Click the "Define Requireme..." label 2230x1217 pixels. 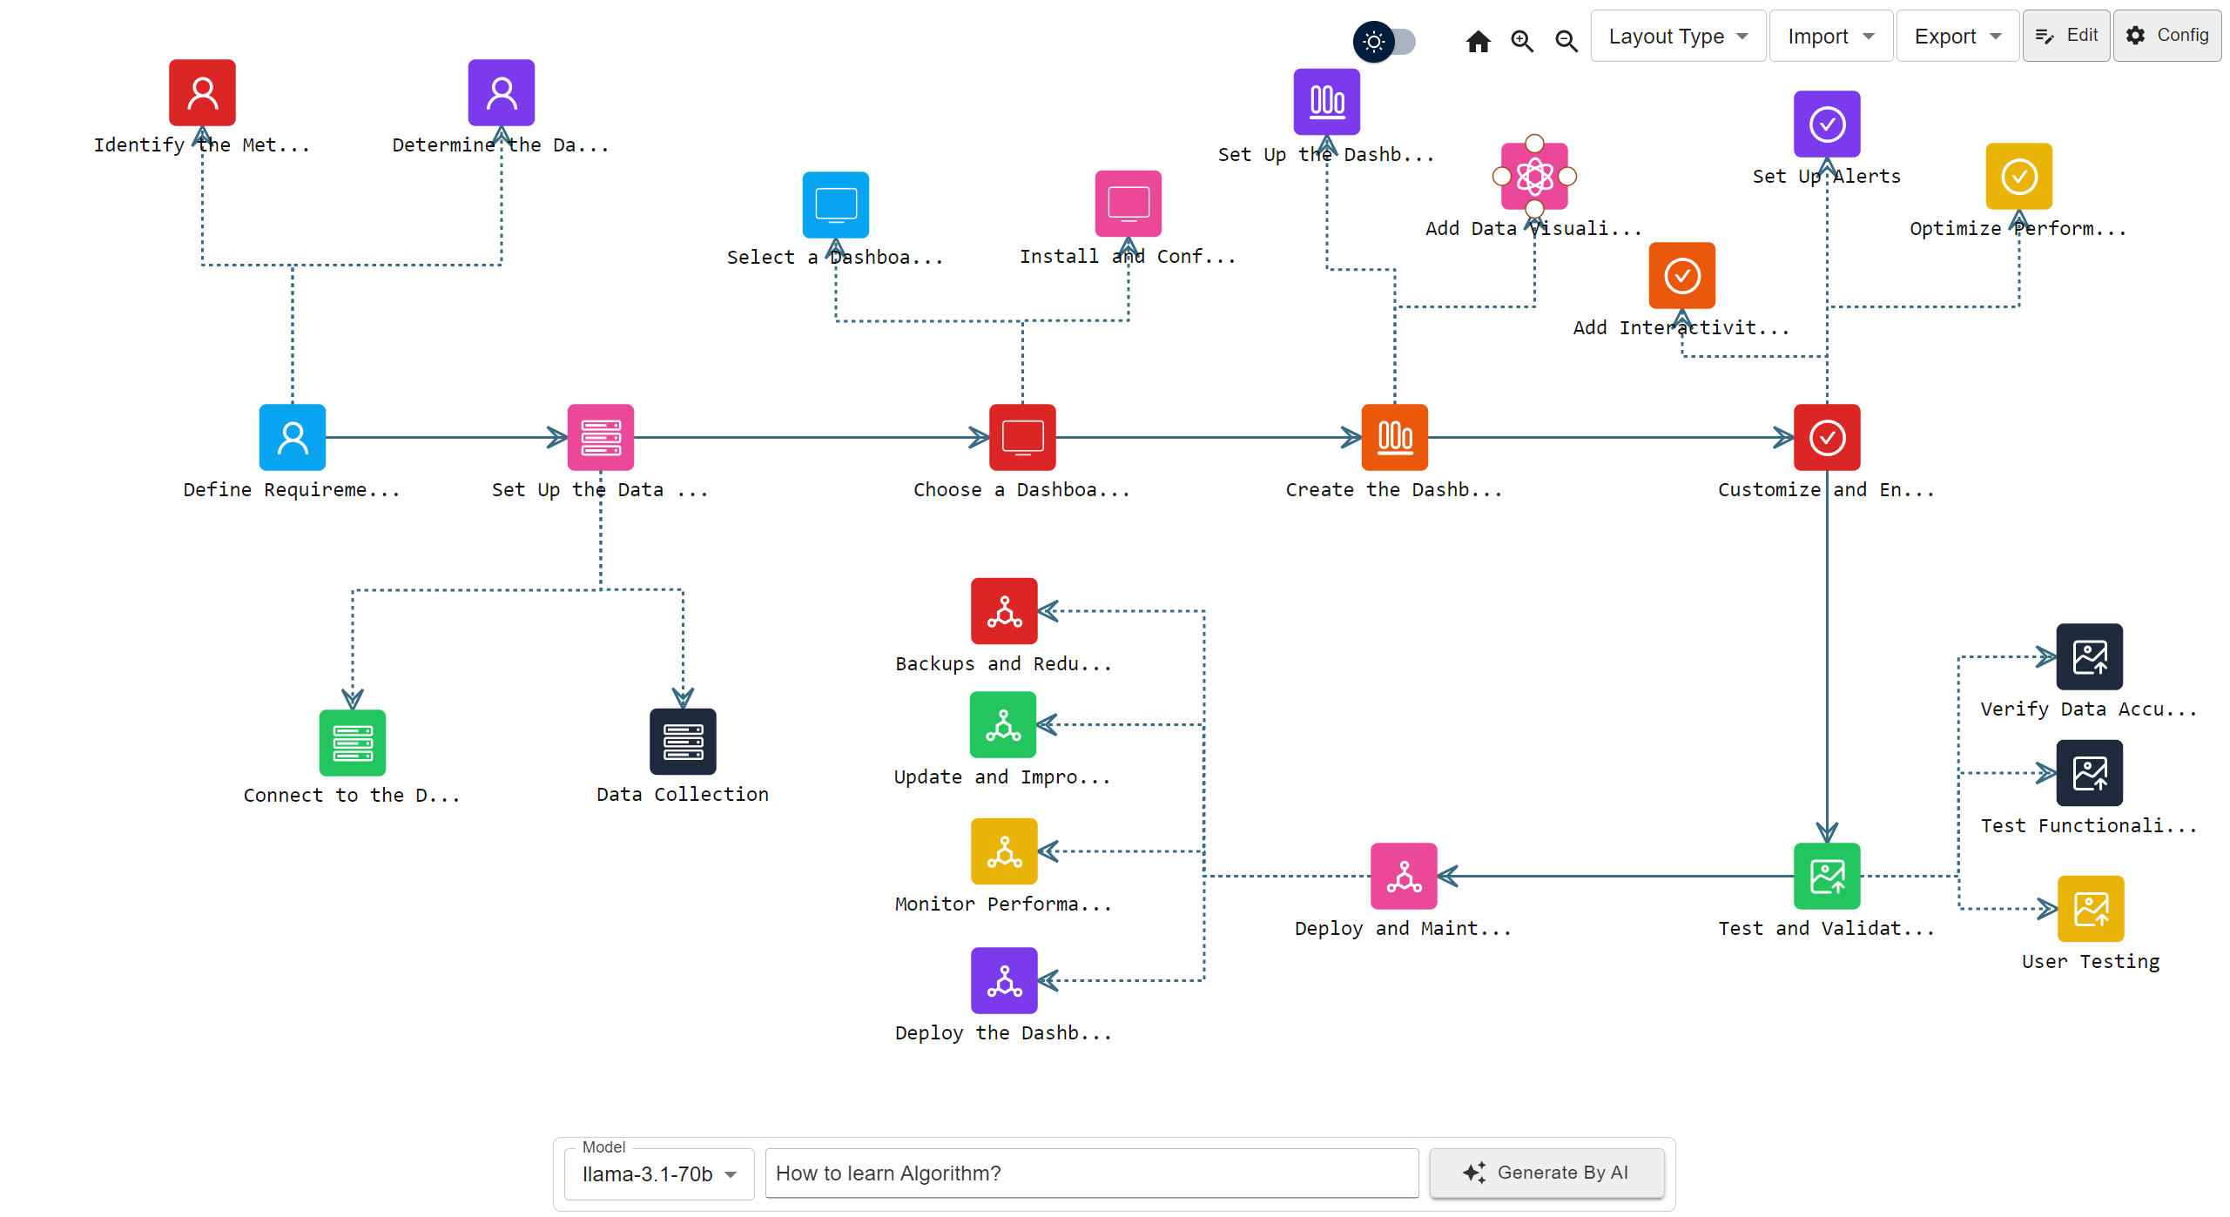(292, 489)
